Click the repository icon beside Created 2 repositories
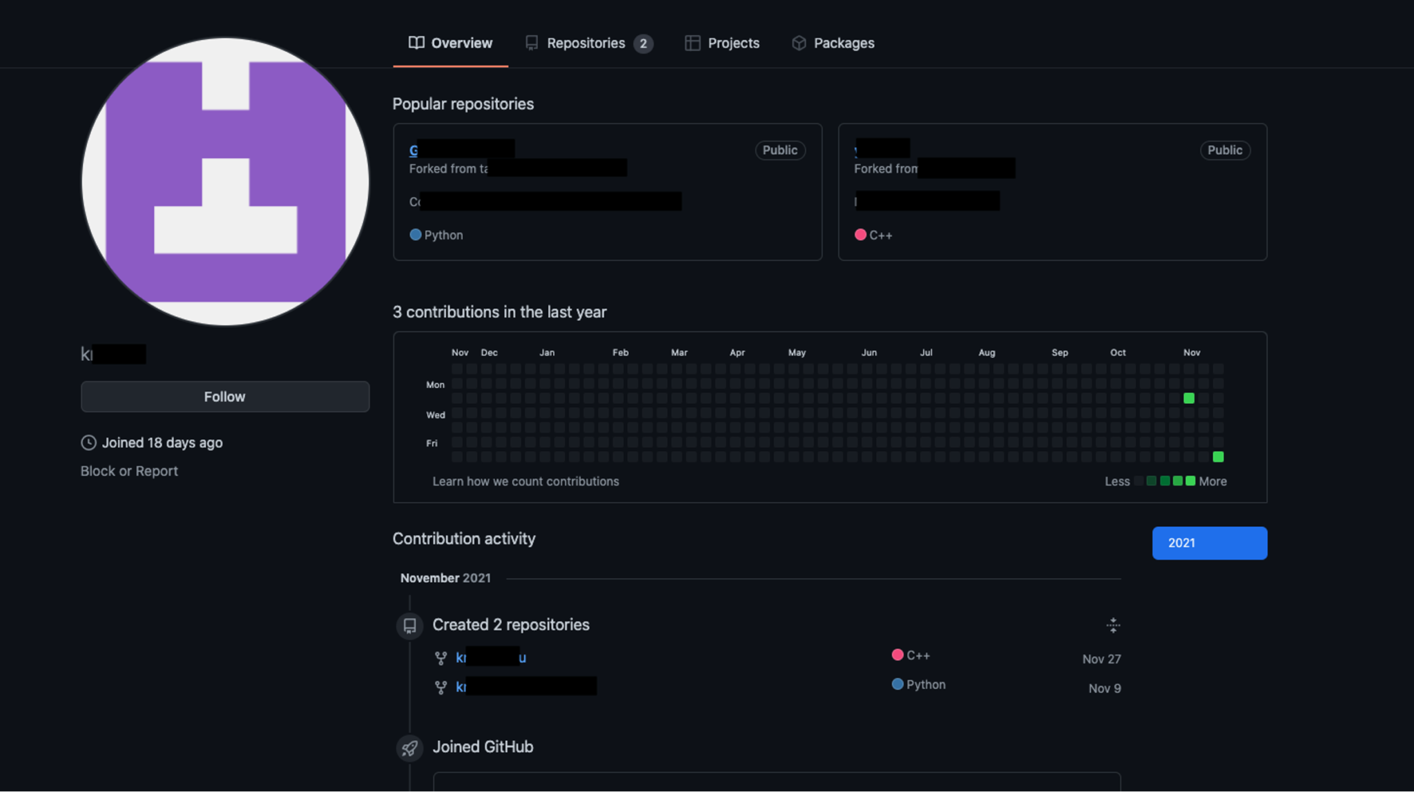The width and height of the screenshot is (1414, 792). click(409, 626)
